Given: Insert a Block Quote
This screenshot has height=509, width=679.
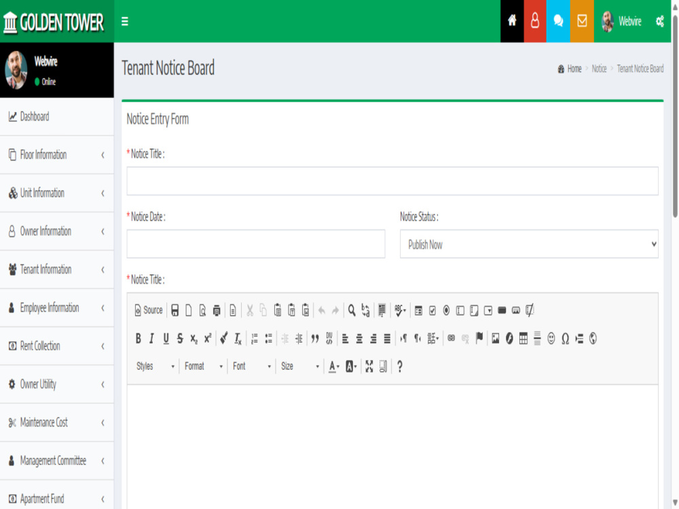Looking at the screenshot, I should [x=315, y=339].
